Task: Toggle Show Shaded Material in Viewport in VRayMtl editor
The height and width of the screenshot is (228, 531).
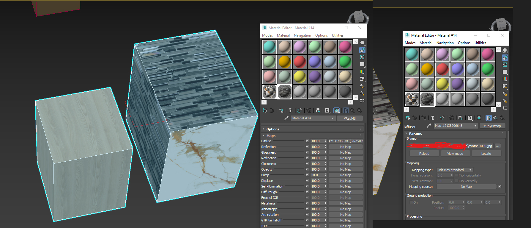Action: [336, 110]
